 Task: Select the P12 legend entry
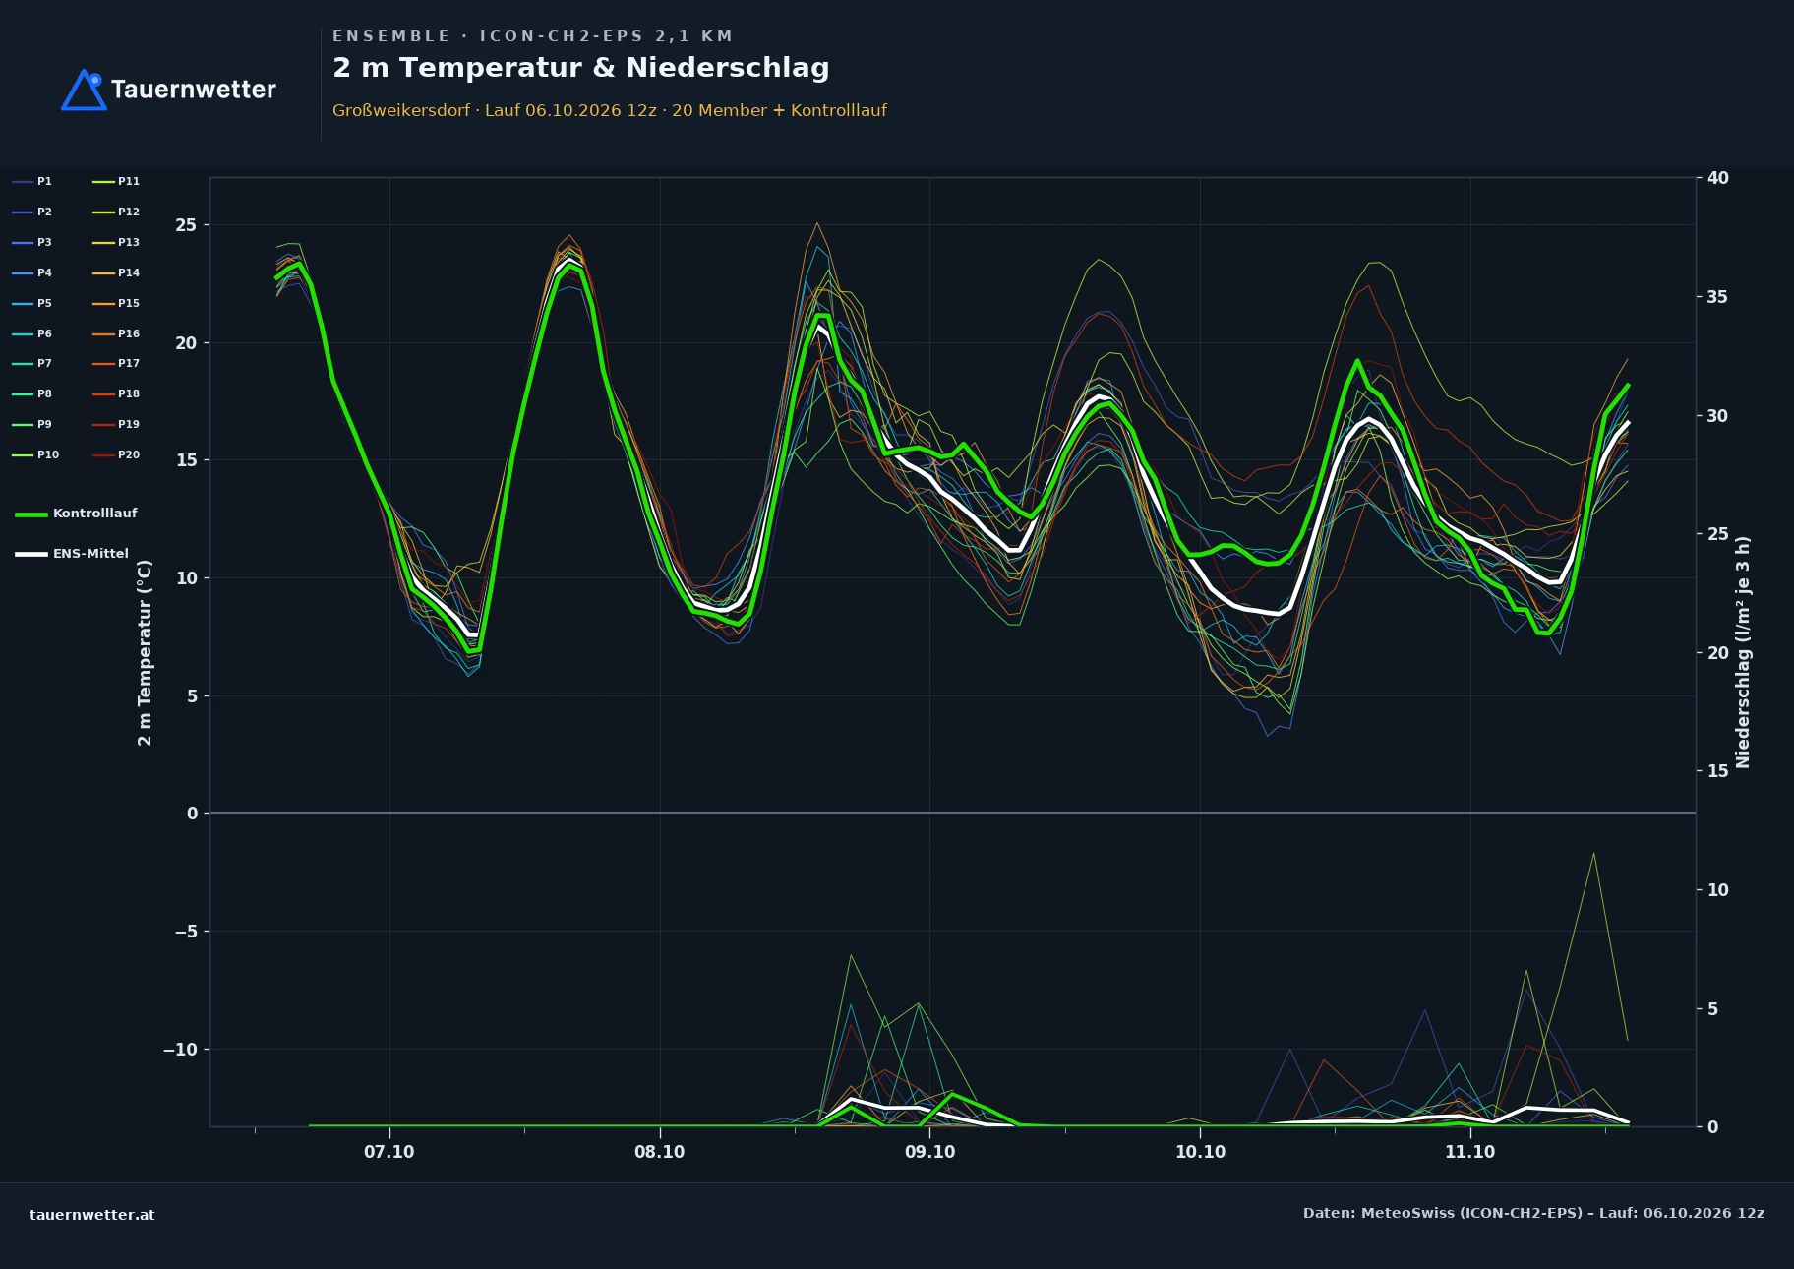point(116,211)
